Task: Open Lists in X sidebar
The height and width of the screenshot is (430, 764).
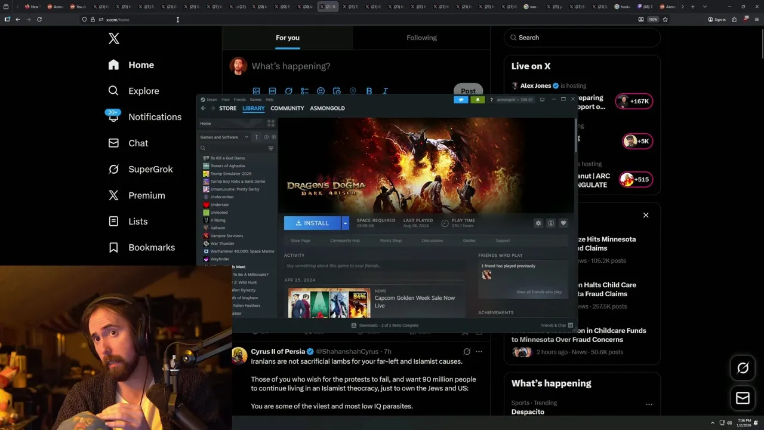Action: [x=128, y=222]
